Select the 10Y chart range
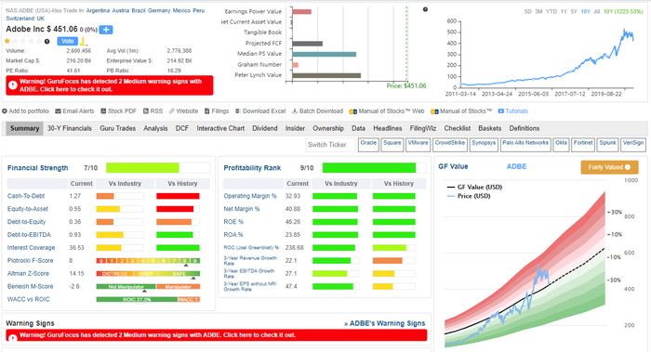Screen dimensions: 651x352 (x=585, y=11)
